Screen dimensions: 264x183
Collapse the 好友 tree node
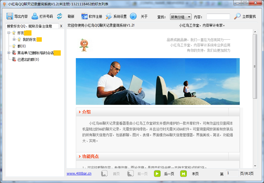[9, 33]
